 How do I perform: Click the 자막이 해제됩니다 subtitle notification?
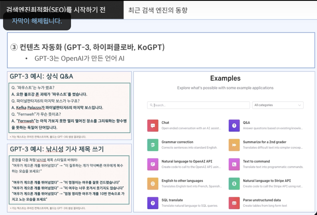coord(37,21)
